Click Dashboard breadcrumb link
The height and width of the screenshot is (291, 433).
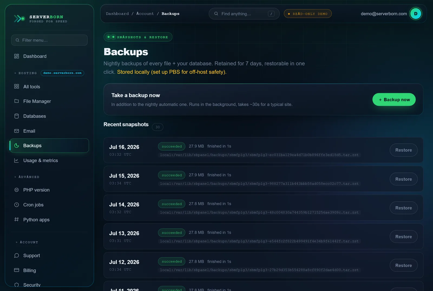point(117,14)
